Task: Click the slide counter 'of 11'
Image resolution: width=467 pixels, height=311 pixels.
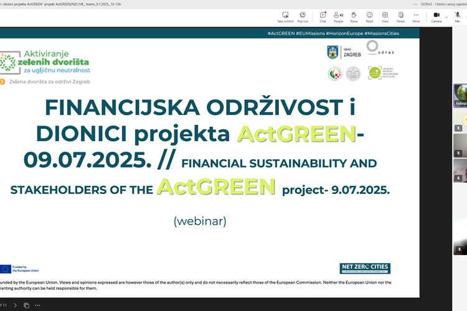Action: click(3, 305)
